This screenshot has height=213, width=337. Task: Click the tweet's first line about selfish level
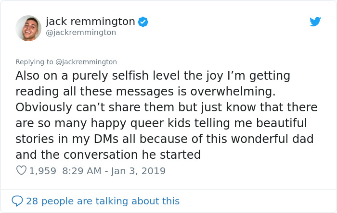coord(153,76)
